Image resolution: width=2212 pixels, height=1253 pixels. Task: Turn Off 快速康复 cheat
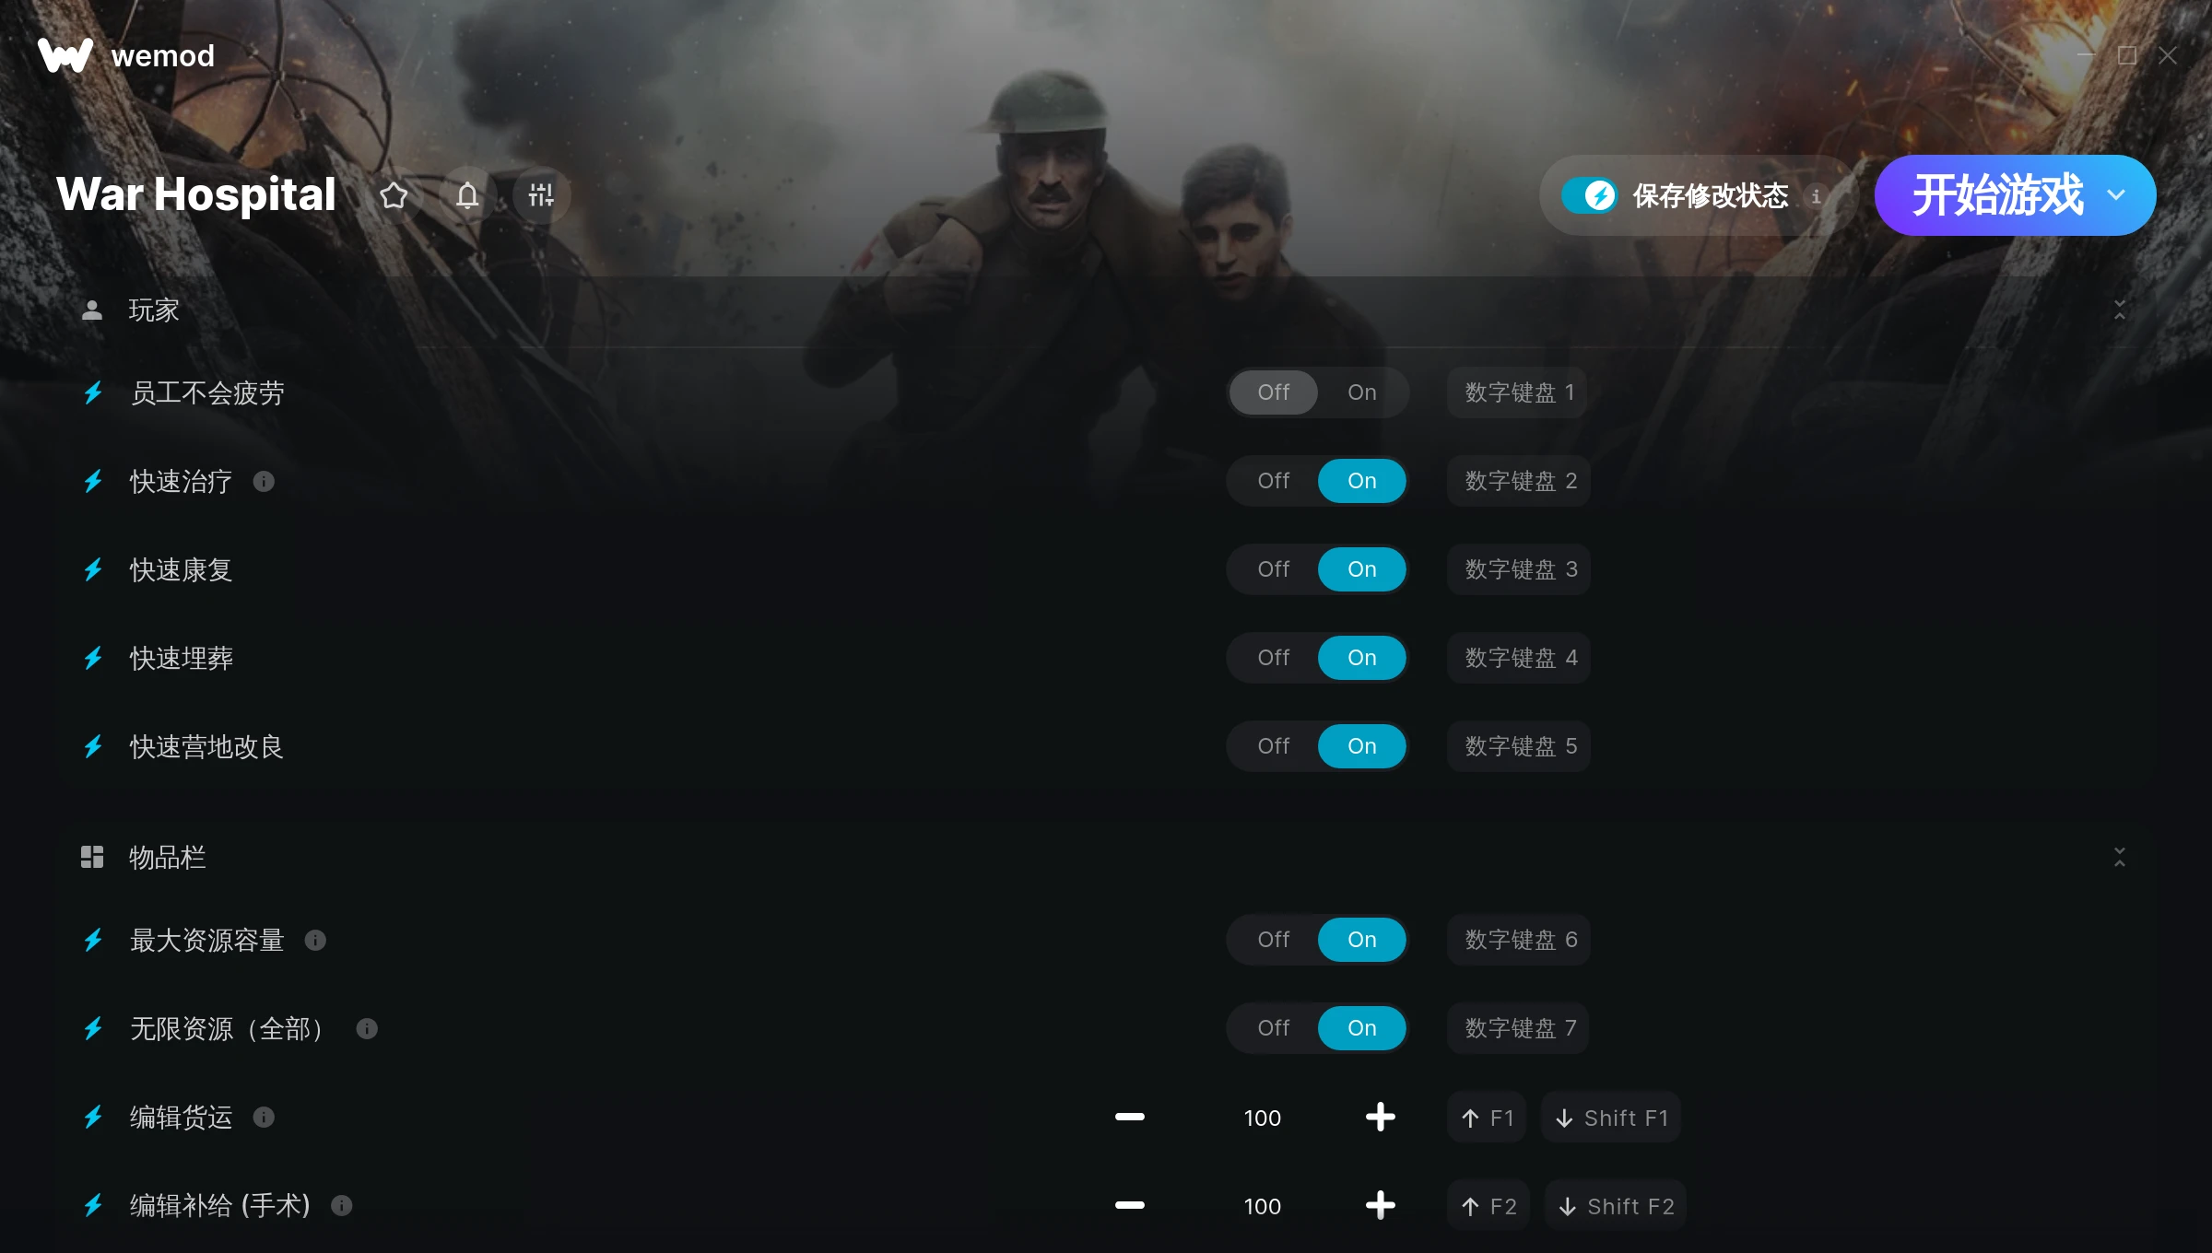[1273, 569]
